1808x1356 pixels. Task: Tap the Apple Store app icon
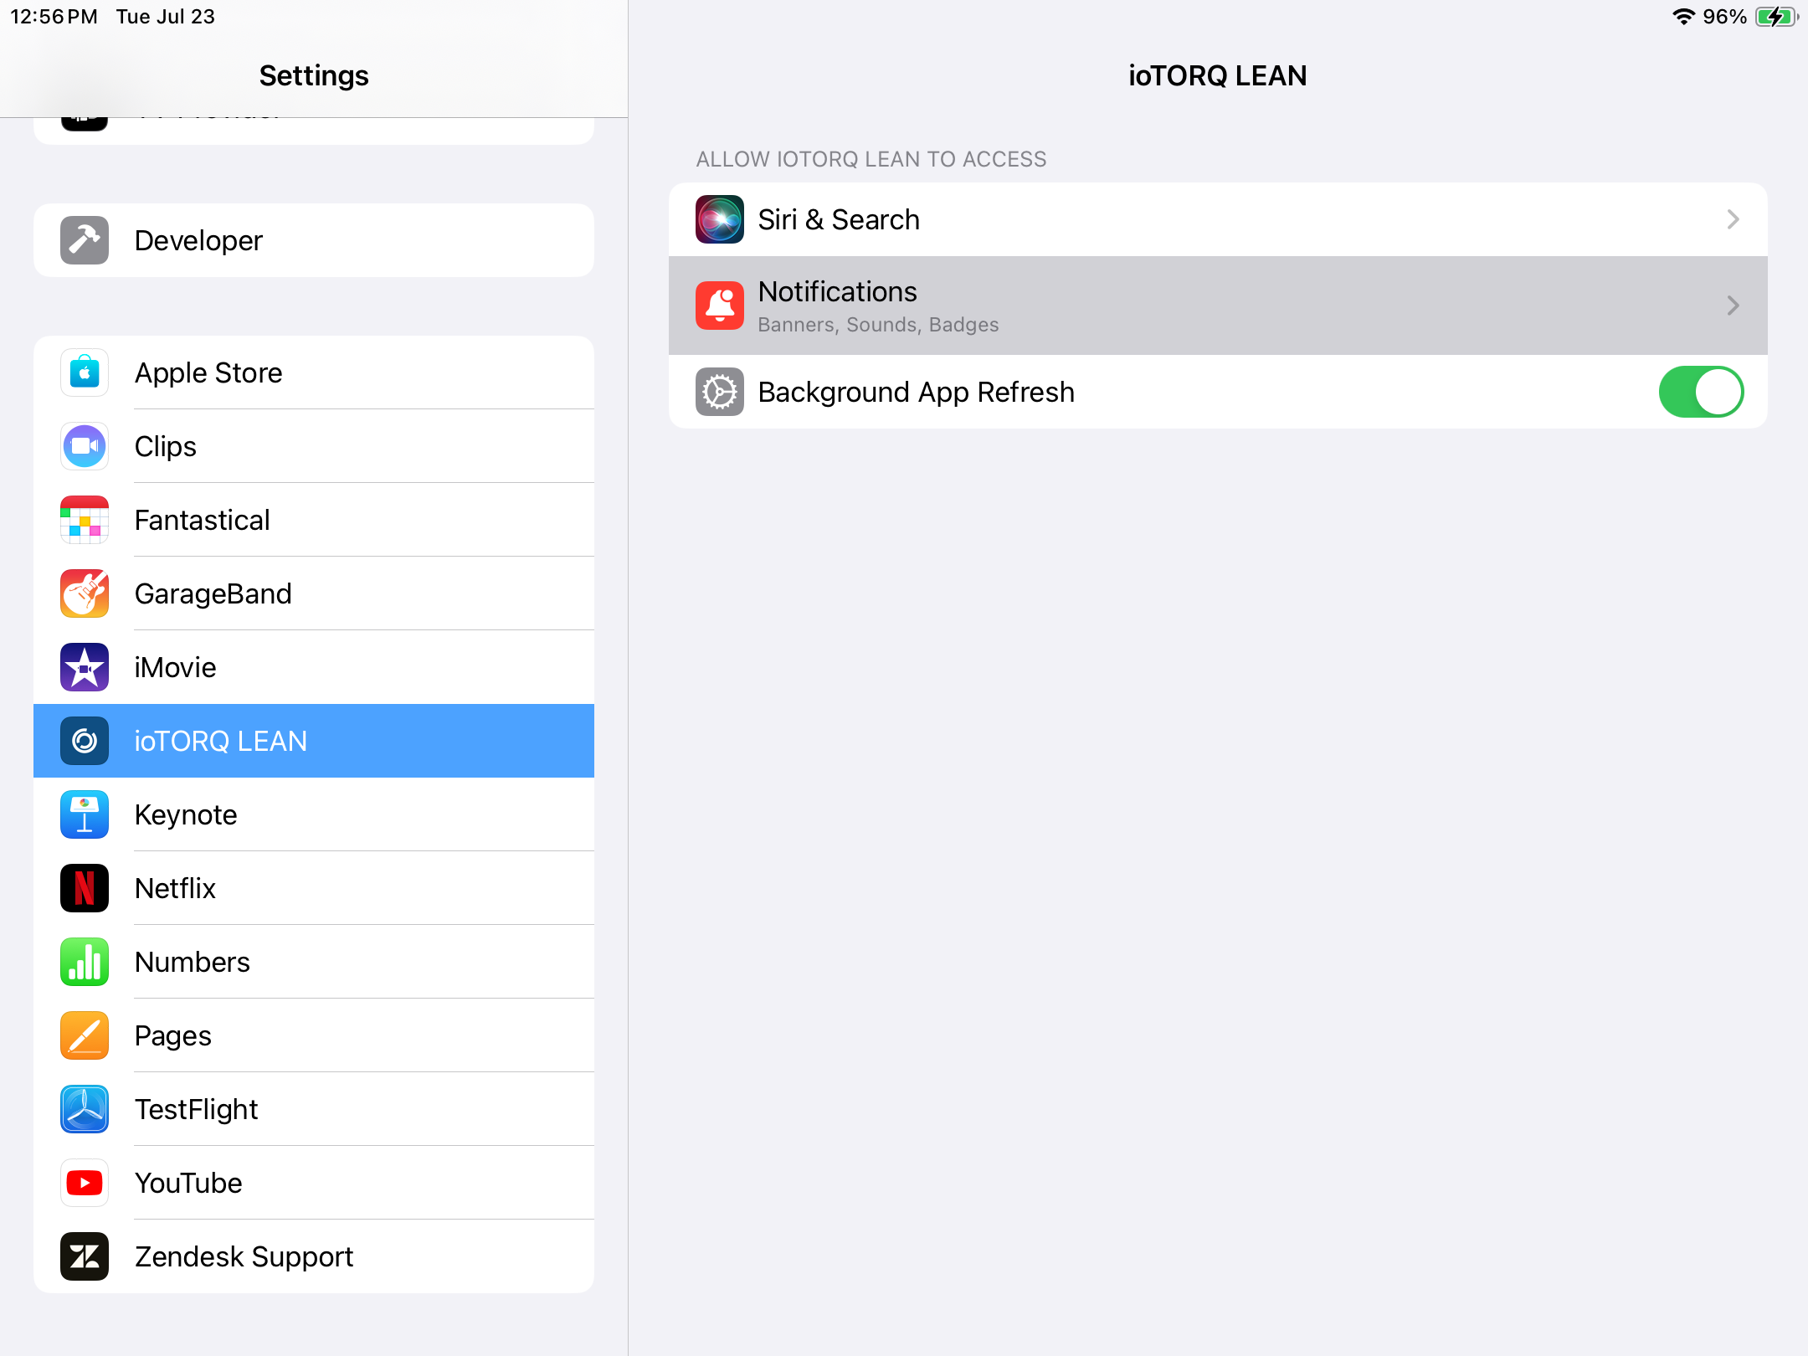click(x=85, y=372)
